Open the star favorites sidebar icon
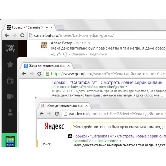Viewport: 166px width, 166px height. pyautogui.click(x=10, y=64)
